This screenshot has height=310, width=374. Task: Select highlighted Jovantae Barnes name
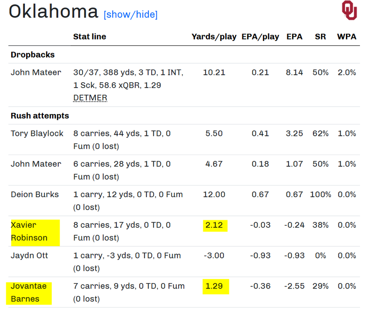(x=29, y=292)
